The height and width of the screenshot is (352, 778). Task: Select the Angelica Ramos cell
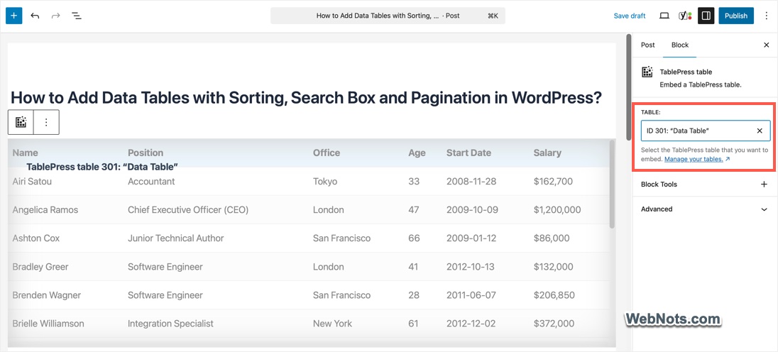click(45, 210)
